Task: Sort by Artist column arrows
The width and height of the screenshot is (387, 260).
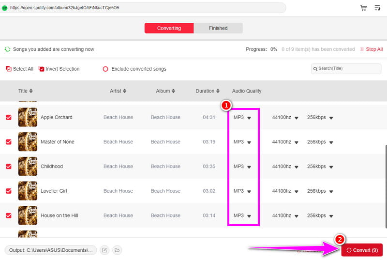Action: [125, 91]
